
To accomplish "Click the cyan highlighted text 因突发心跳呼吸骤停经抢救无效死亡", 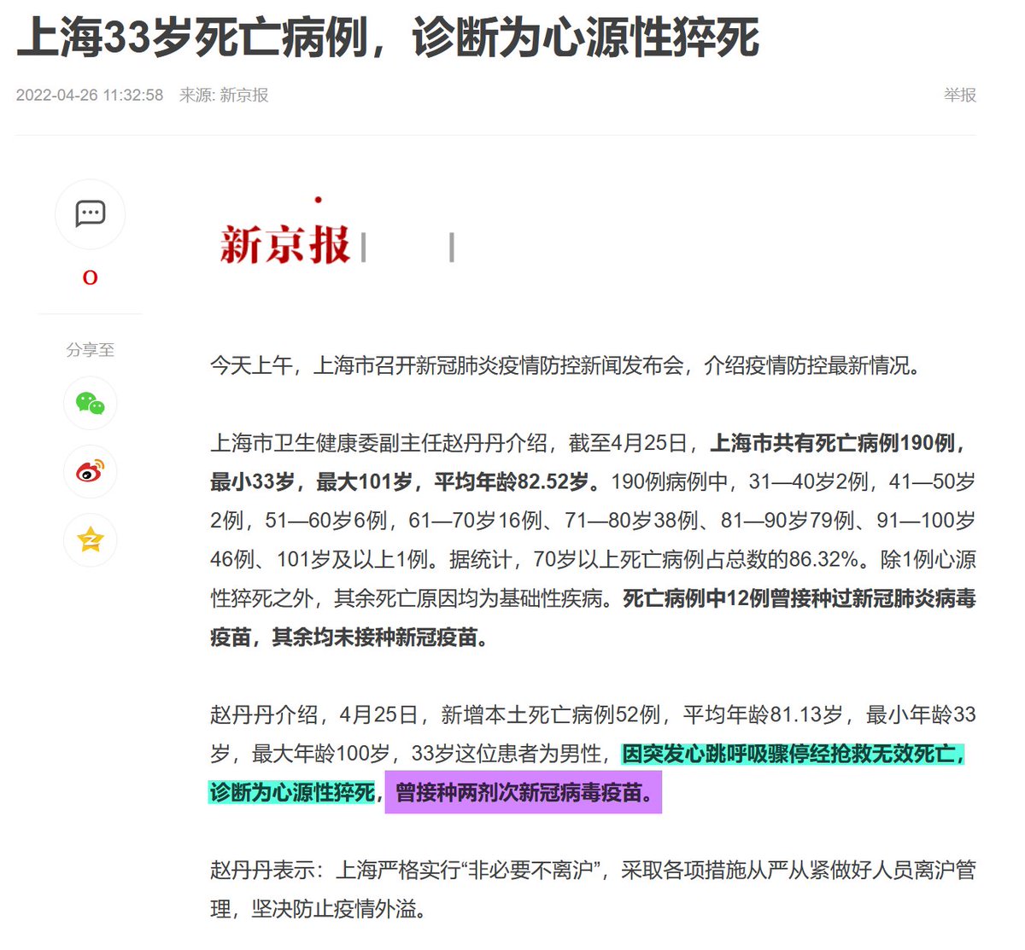I will pyautogui.click(x=793, y=754).
